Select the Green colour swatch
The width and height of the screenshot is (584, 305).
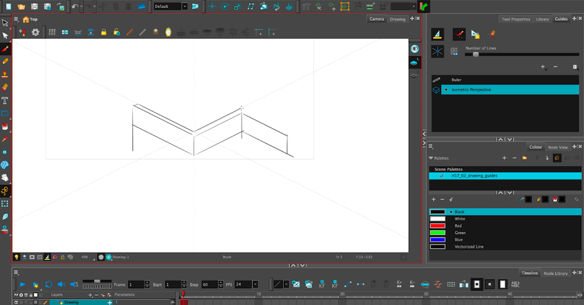pos(438,233)
